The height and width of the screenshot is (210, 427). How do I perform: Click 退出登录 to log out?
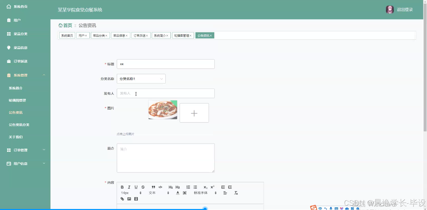405,10
